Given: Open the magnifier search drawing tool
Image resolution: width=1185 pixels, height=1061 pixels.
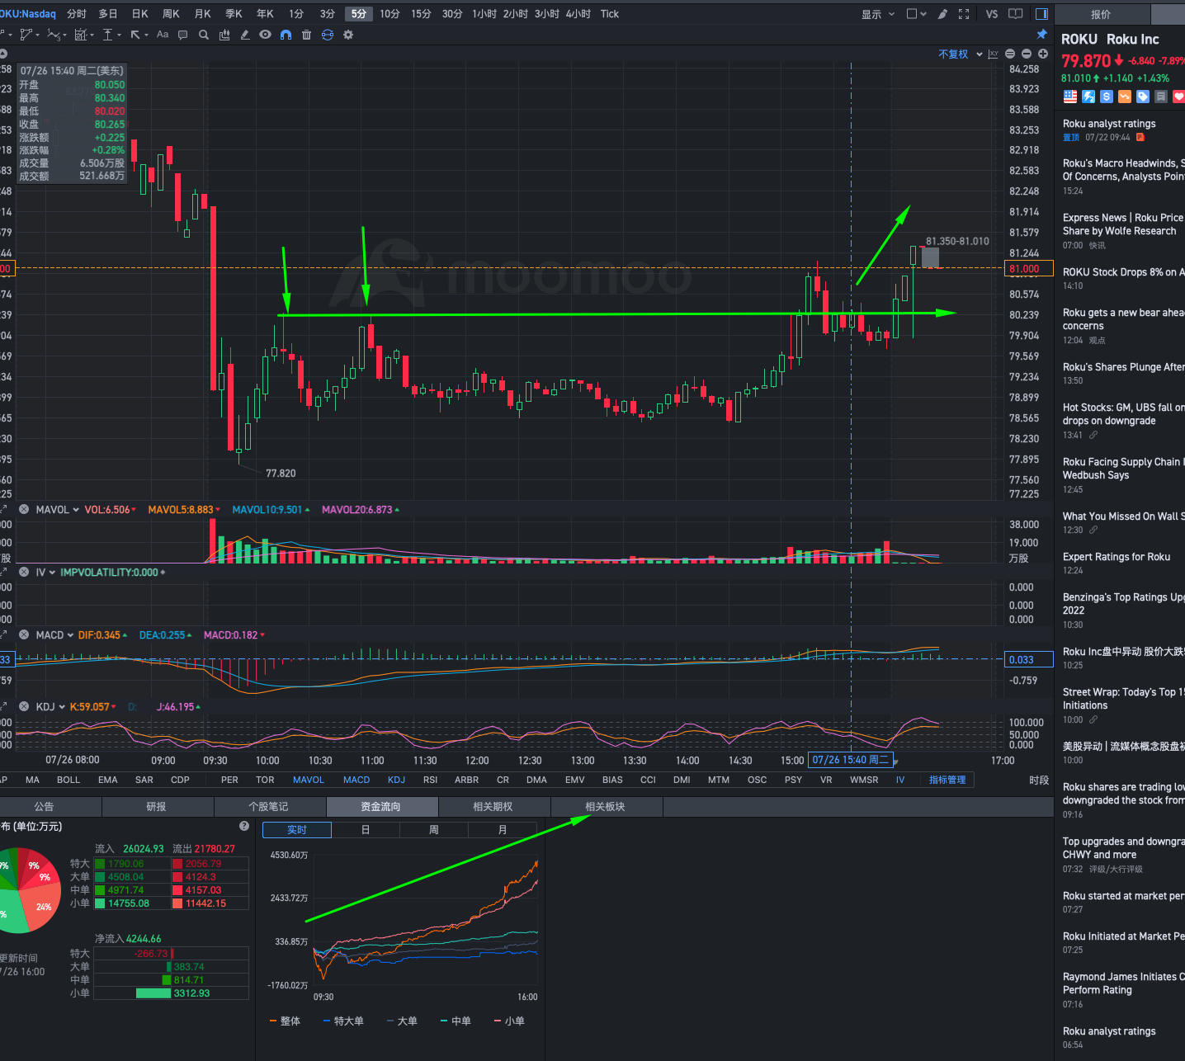Looking at the screenshot, I should tap(204, 35).
